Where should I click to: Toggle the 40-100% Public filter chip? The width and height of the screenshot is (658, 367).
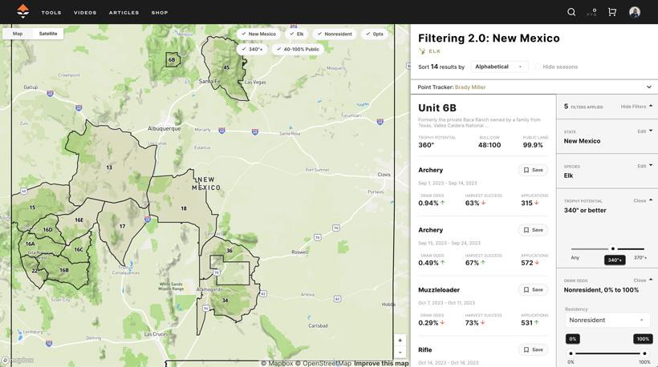pos(297,49)
